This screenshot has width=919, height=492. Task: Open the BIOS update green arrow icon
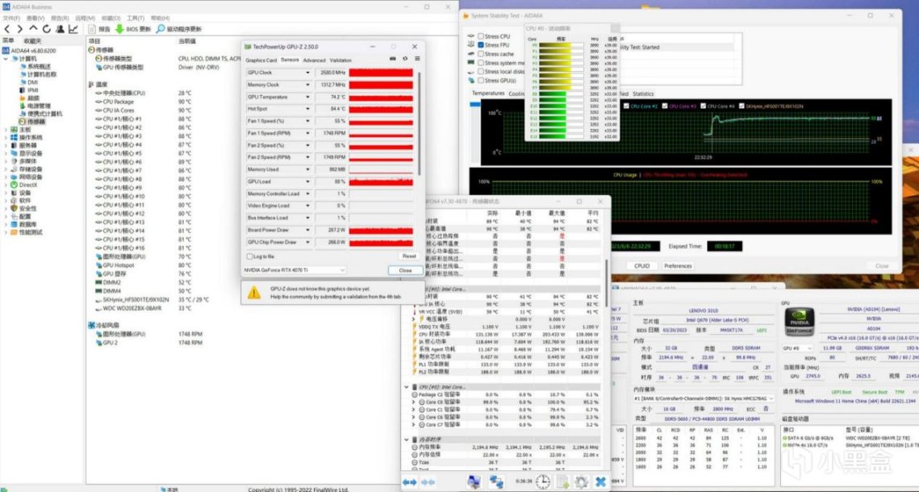[119, 29]
